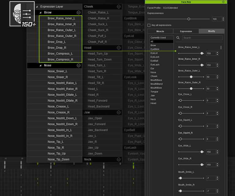Click the Search field in Face Key

(x=202, y=38)
